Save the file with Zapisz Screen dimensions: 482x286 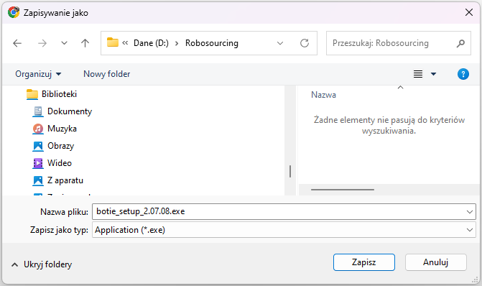coord(364,262)
